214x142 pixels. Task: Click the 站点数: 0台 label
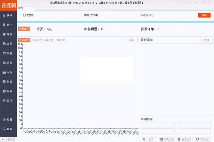147,15
